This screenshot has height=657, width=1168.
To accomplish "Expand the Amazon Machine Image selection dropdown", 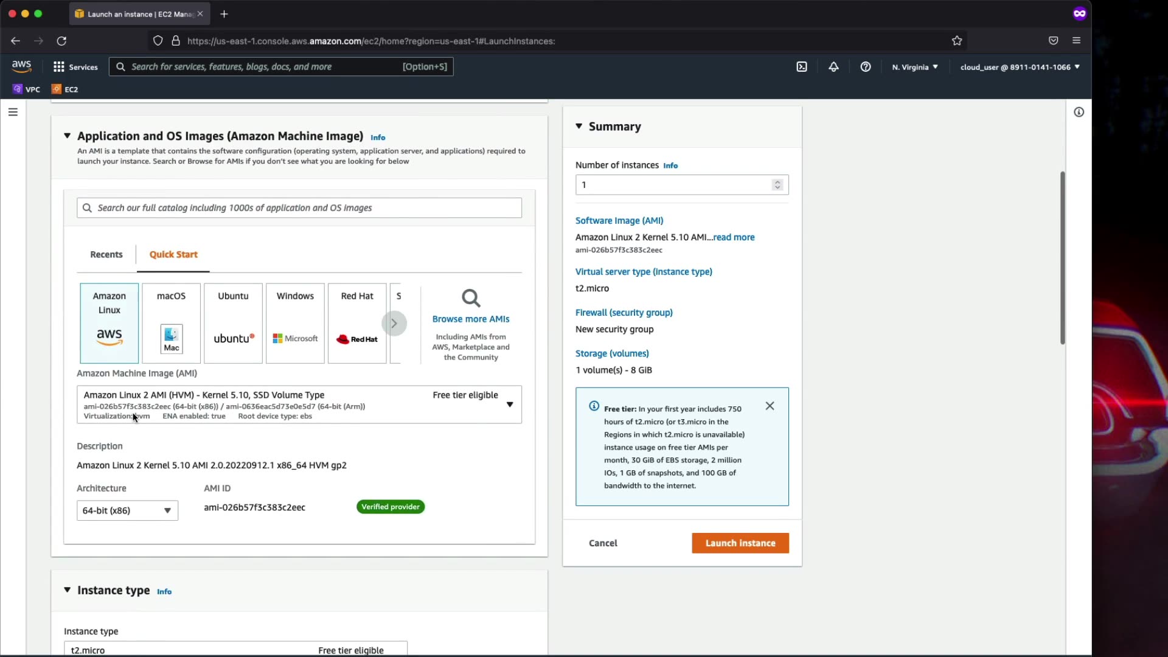I will pyautogui.click(x=509, y=405).
